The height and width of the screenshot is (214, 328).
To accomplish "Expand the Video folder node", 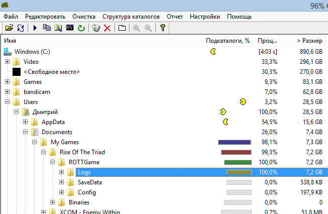I will 8,61.
